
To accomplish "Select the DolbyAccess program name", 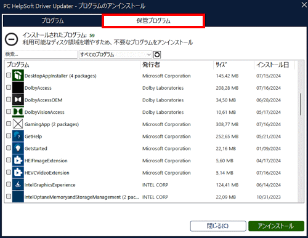I will point(38,88).
